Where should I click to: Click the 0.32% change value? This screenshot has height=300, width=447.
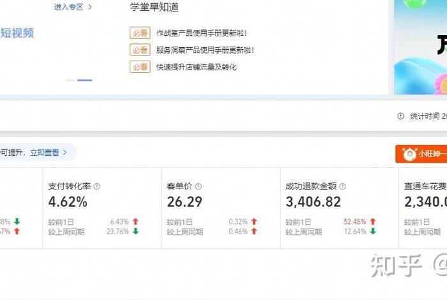tap(238, 221)
